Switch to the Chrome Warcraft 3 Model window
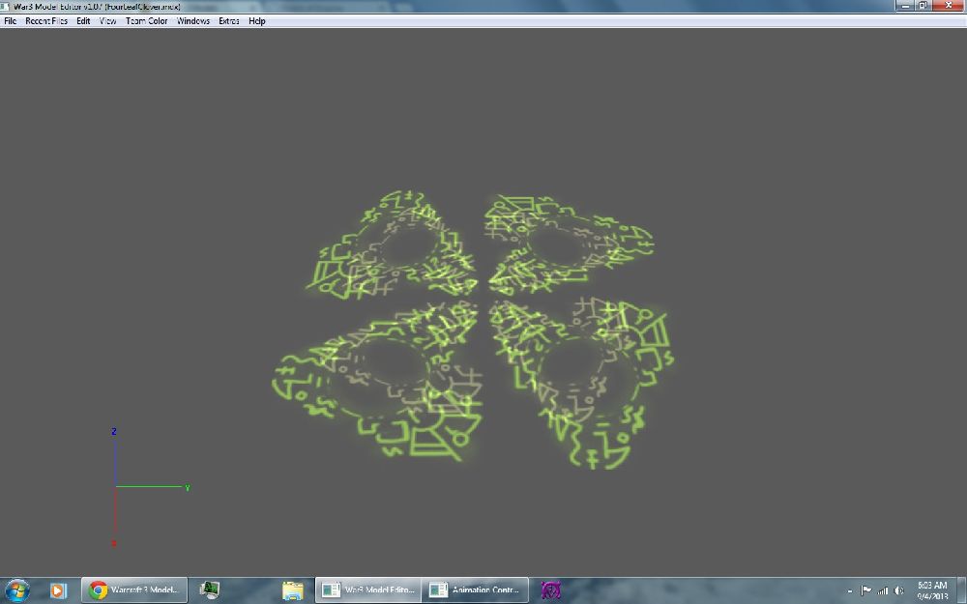Viewport: 967px width, 604px height. coord(134,590)
